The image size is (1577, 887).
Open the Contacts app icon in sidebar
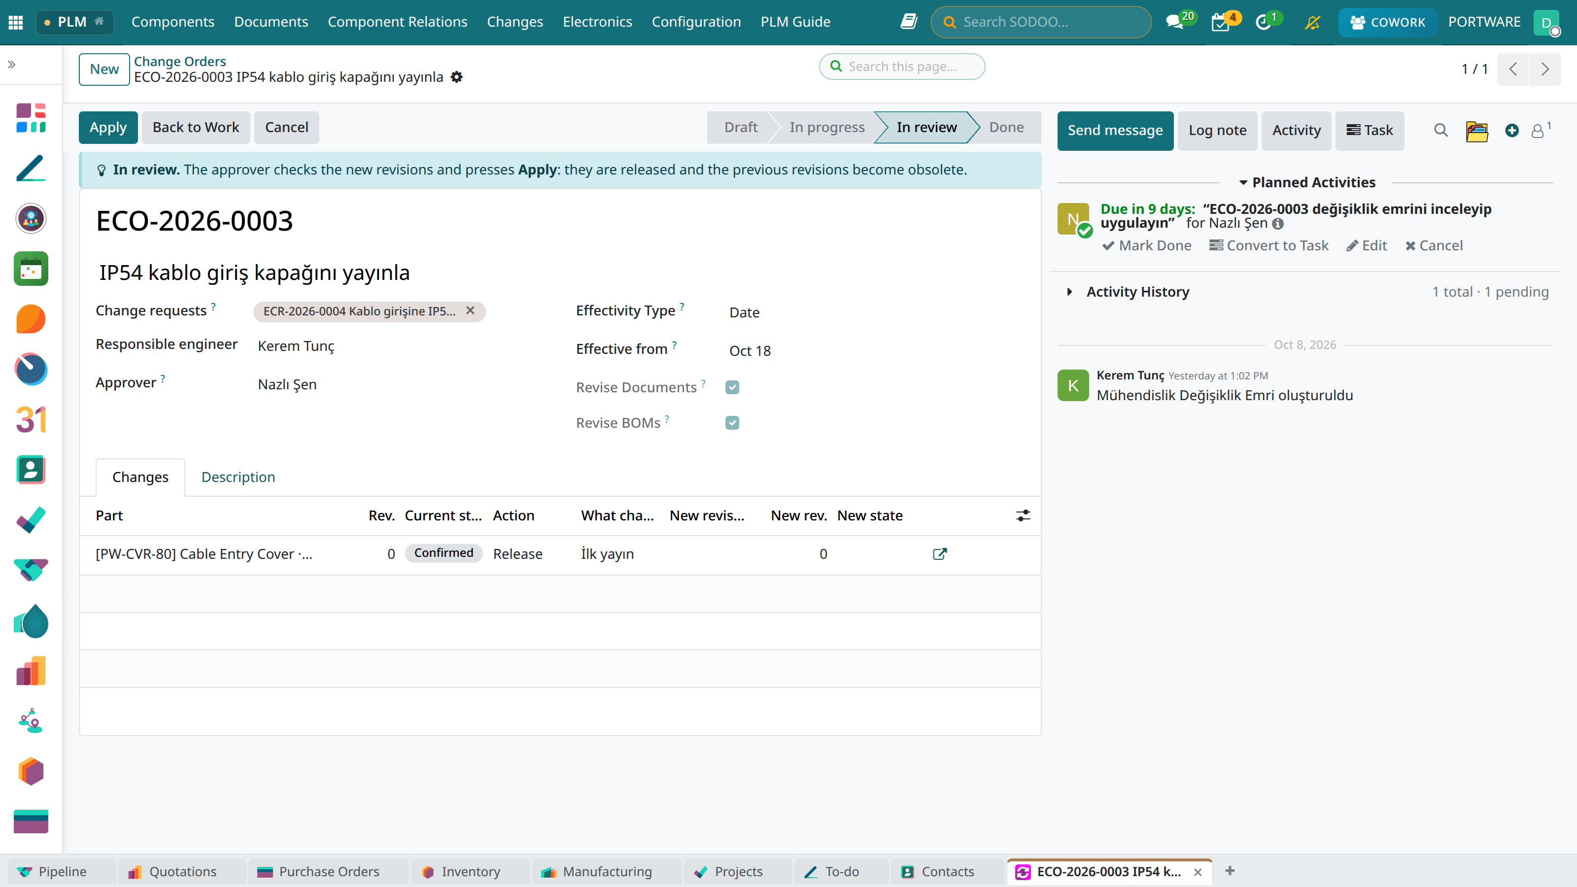point(31,470)
